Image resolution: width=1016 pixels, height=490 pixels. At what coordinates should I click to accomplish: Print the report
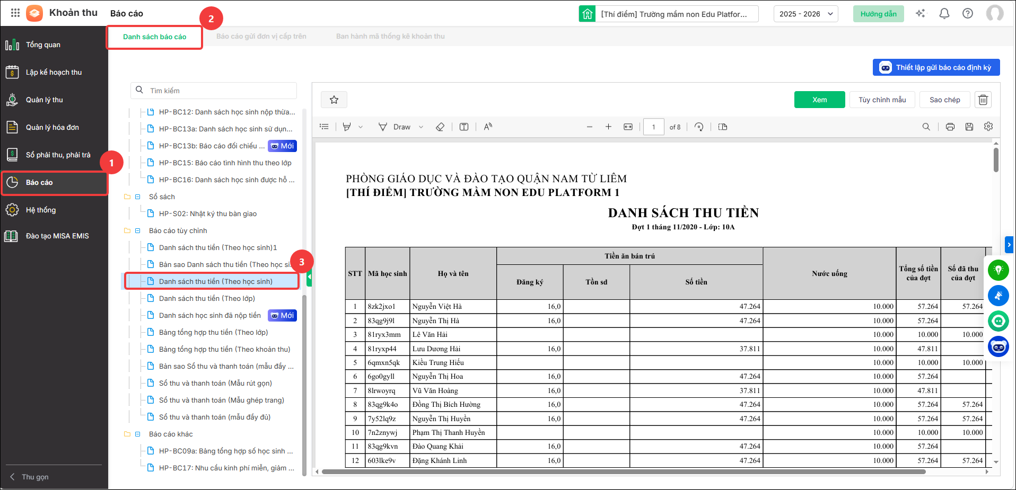coord(950,127)
